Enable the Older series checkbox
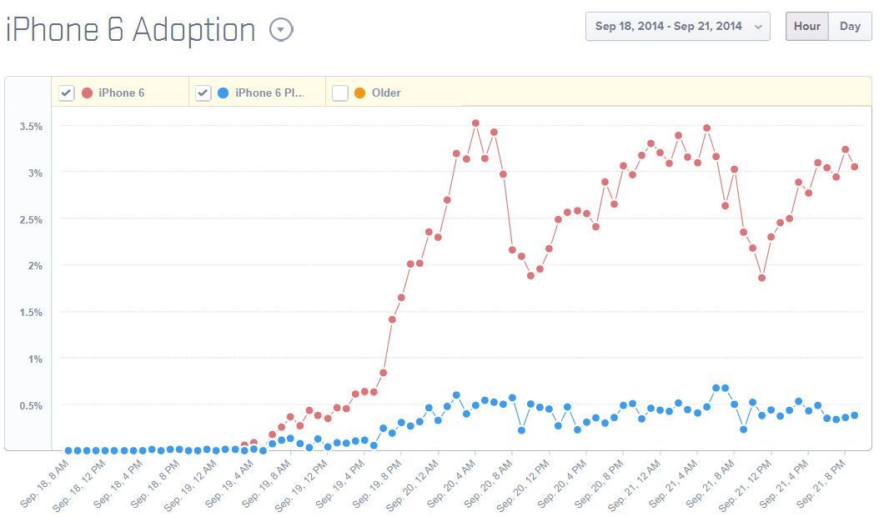This screenshot has height=517, width=879. (340, 93)
